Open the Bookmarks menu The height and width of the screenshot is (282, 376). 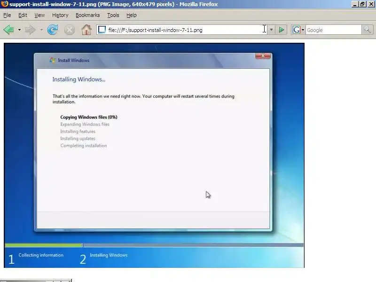click(x=88, y=15)
